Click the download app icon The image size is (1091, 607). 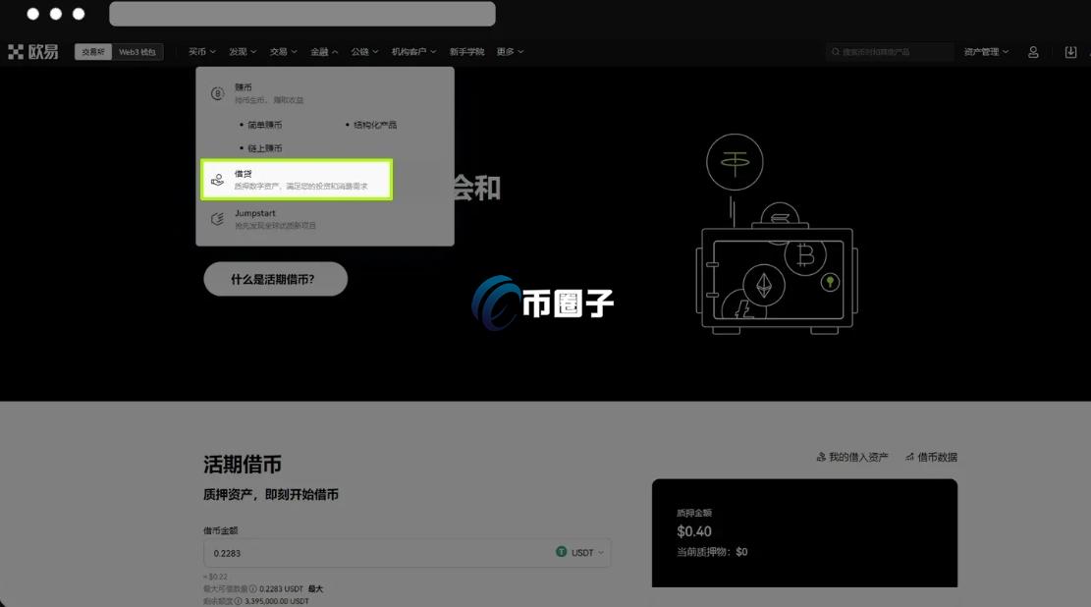point(1071,51)
